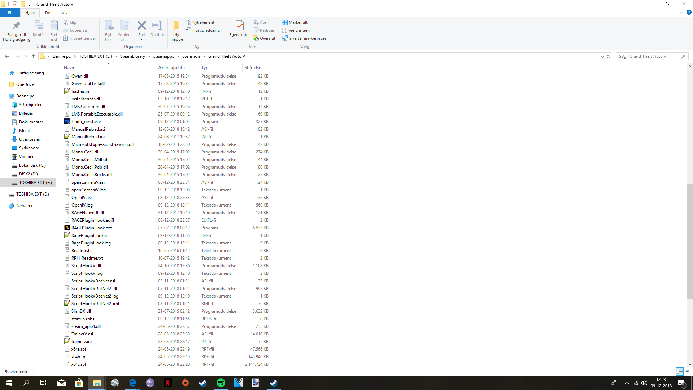Click the Sæt ind paste icon

tap(54, 26)
